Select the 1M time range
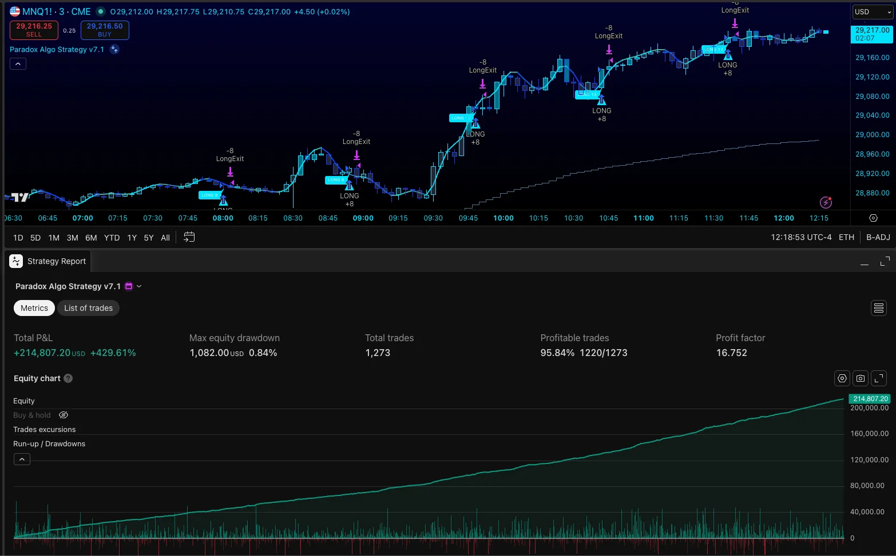 pos(54,238)
